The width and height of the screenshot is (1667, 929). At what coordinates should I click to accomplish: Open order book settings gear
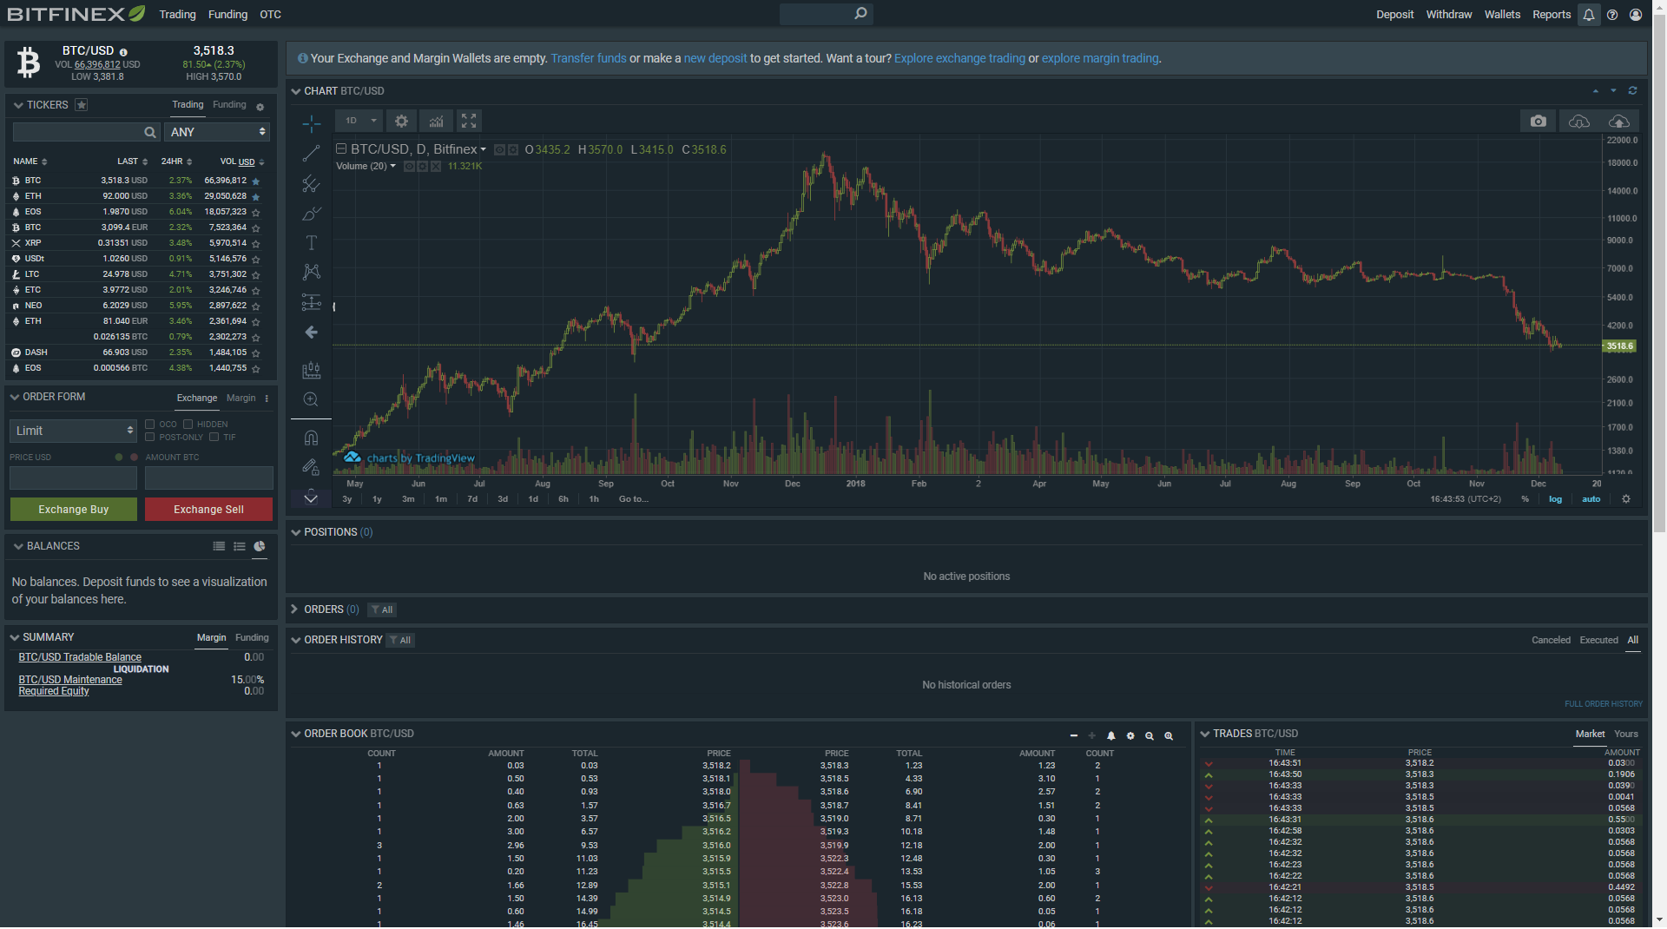pos(1130,736)
